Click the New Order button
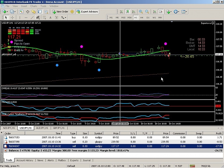 click(60, 12)
